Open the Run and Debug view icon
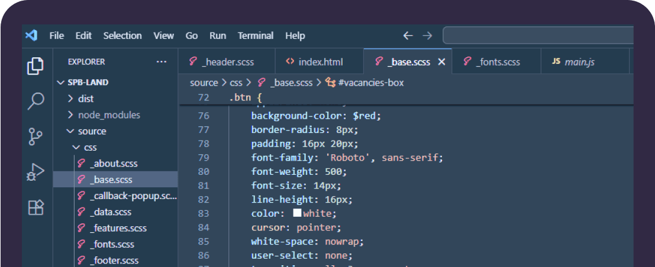This screenshot has height=267, width=655. 36,172
